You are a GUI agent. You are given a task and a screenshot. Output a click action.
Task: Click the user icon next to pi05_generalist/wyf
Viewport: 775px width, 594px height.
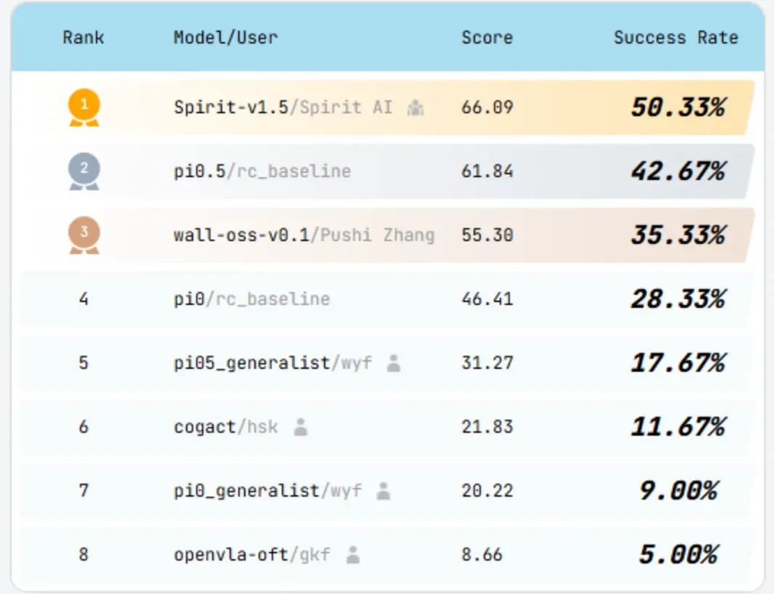tap(394, 363)
